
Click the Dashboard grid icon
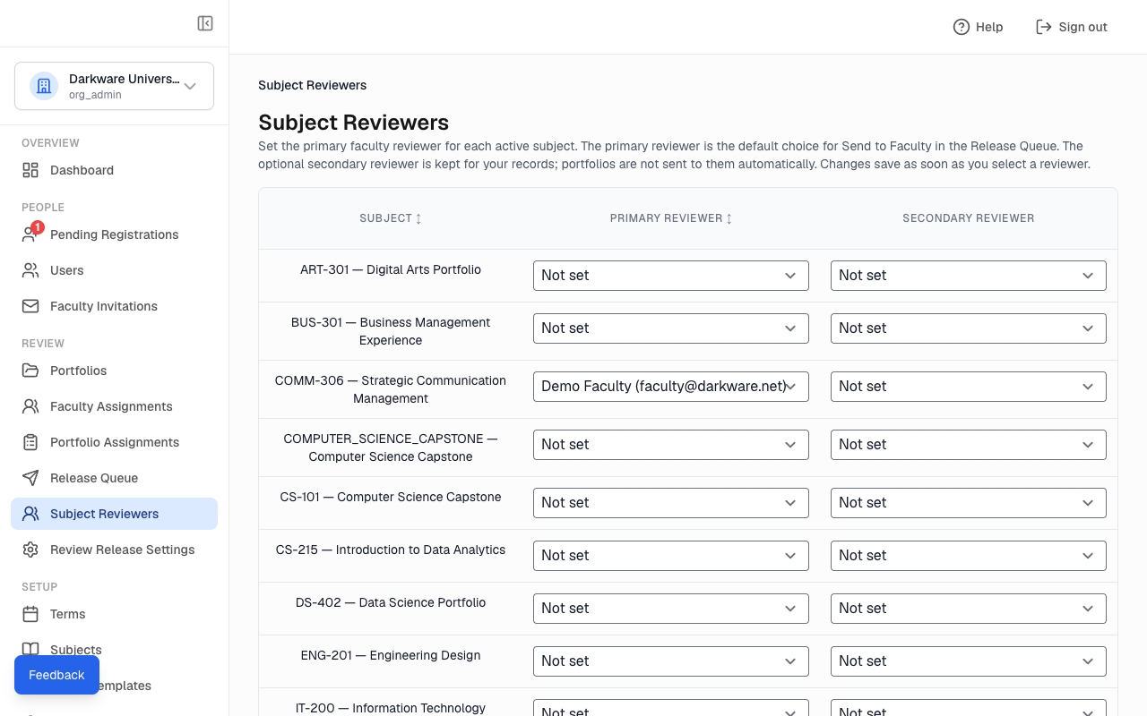point(30,170)
